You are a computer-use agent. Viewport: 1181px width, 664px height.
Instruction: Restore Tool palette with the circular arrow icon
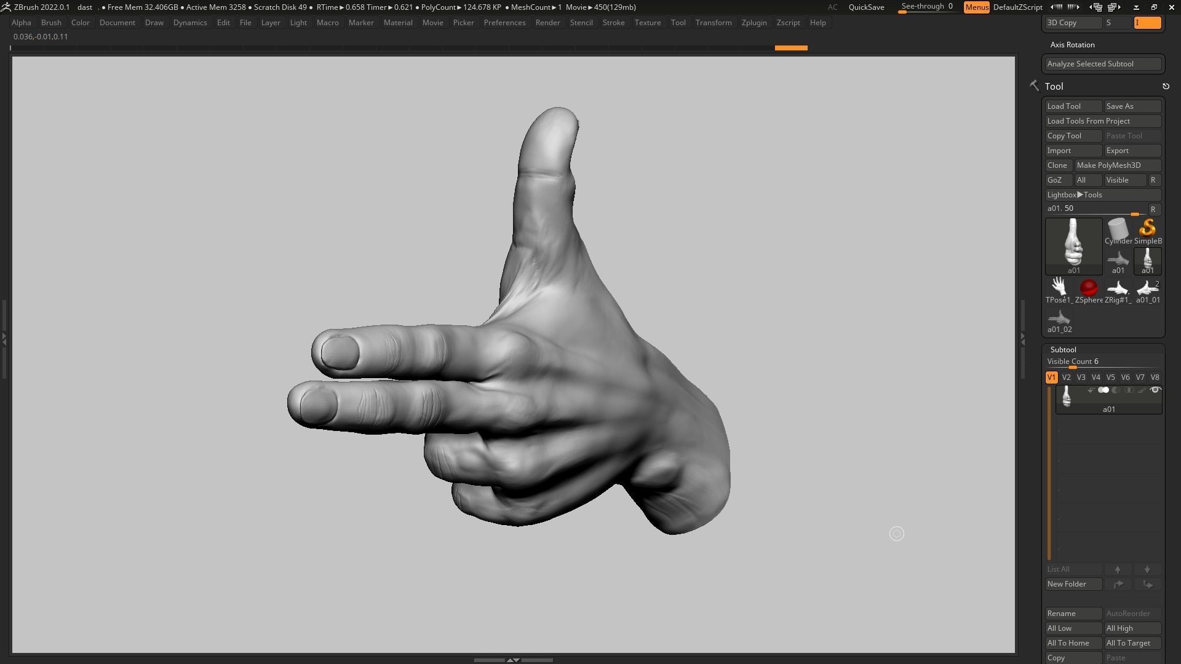[x=1166, y=87]
